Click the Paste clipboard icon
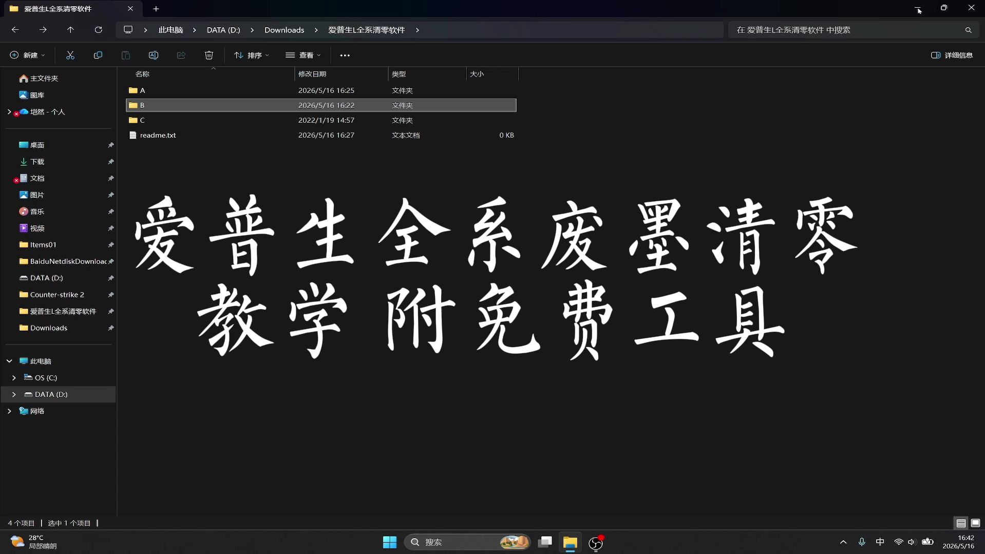 [126, 55]
